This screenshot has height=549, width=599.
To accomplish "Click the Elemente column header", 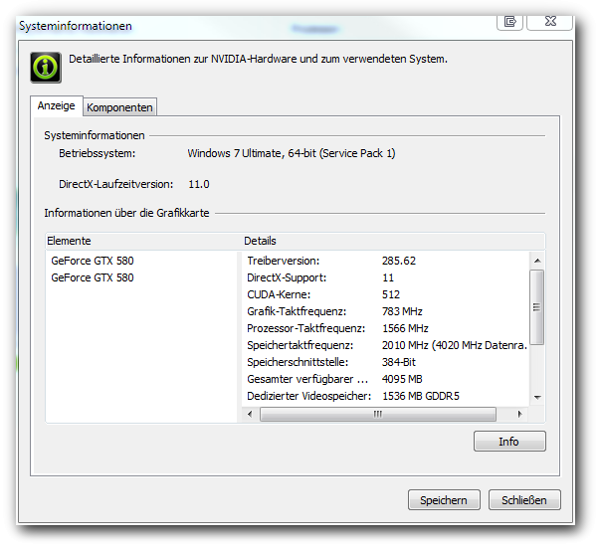I will click(143, 241).
